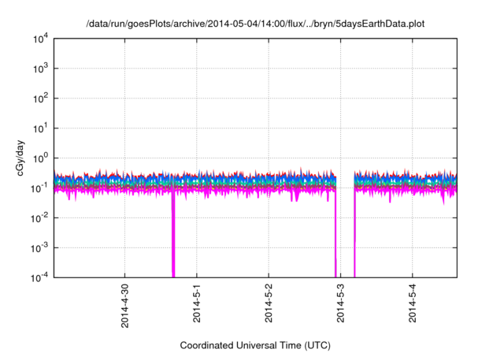504x353 pixels.
Task: Click the 10^3 y-axis tick label
Action: tap(41, 69)
